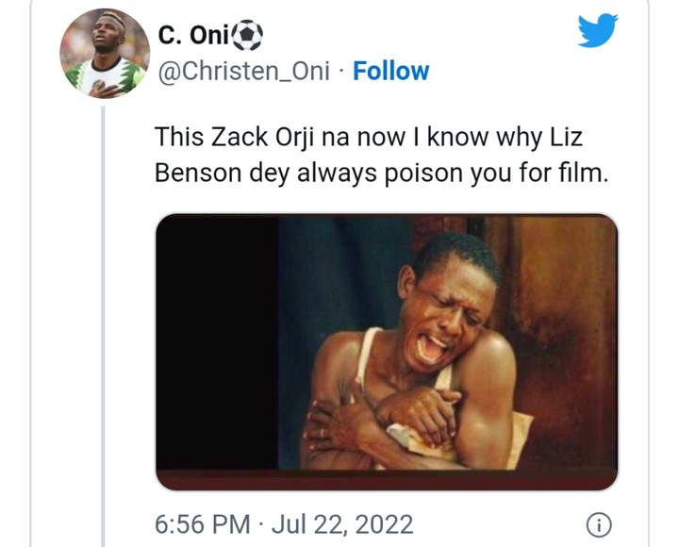Open the @Christen_Oni handle link

point(244,71)
